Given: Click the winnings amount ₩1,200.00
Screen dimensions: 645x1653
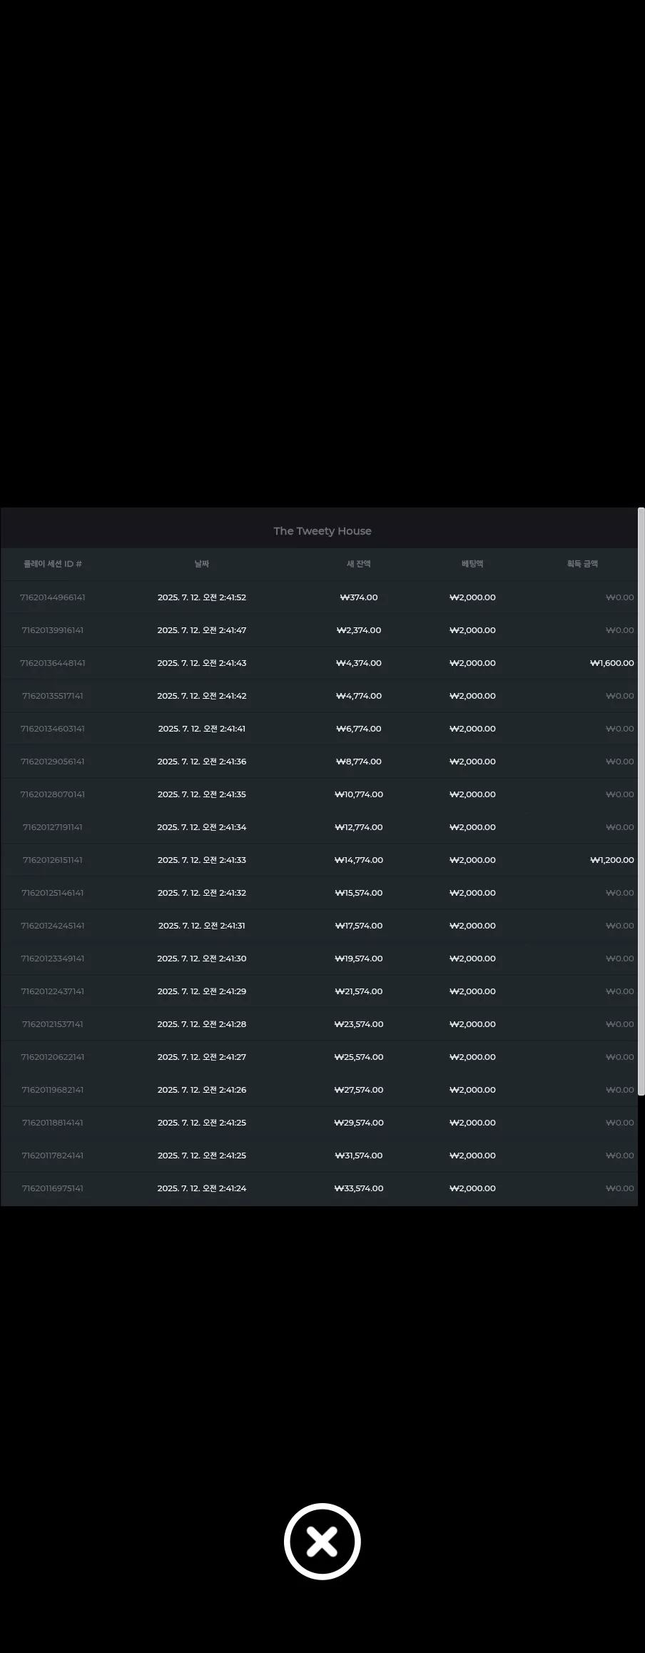Looking at the screenshot, I should [612, 860].
